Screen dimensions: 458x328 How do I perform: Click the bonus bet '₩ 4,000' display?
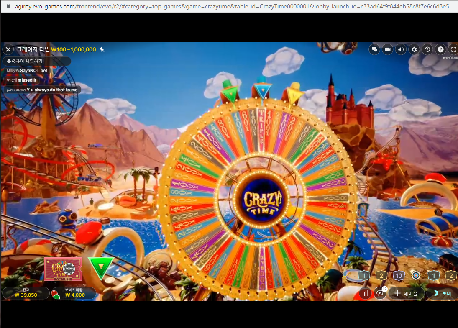point(75,293)
